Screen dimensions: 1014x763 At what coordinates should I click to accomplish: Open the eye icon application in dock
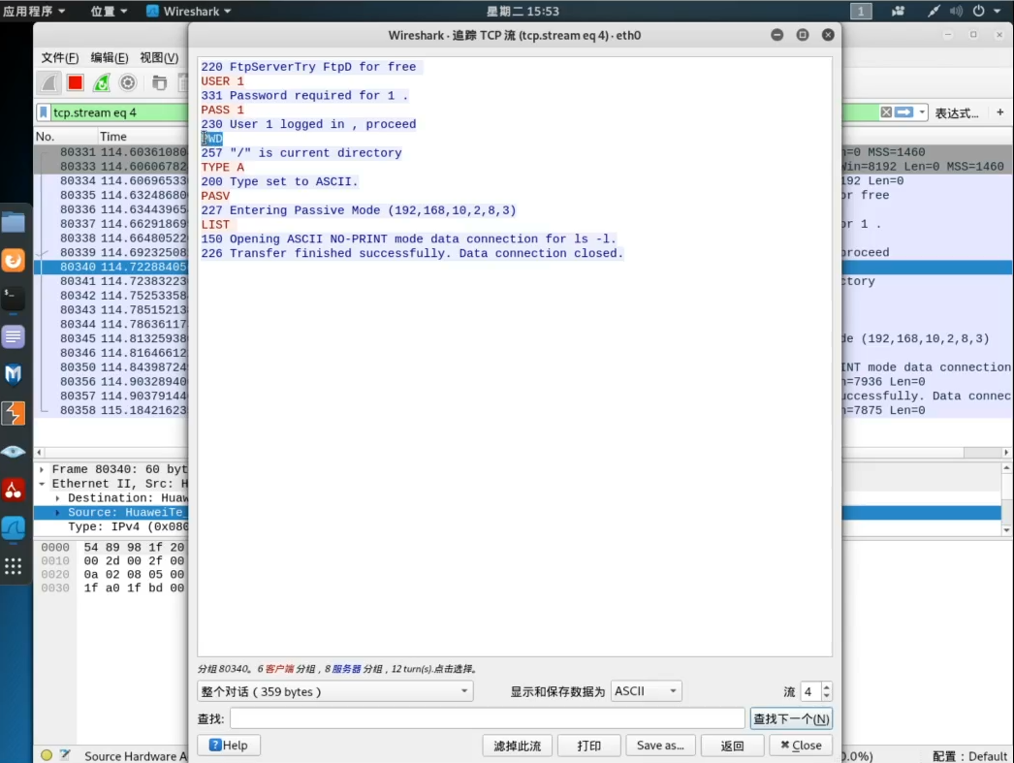(x=13, y=452)
